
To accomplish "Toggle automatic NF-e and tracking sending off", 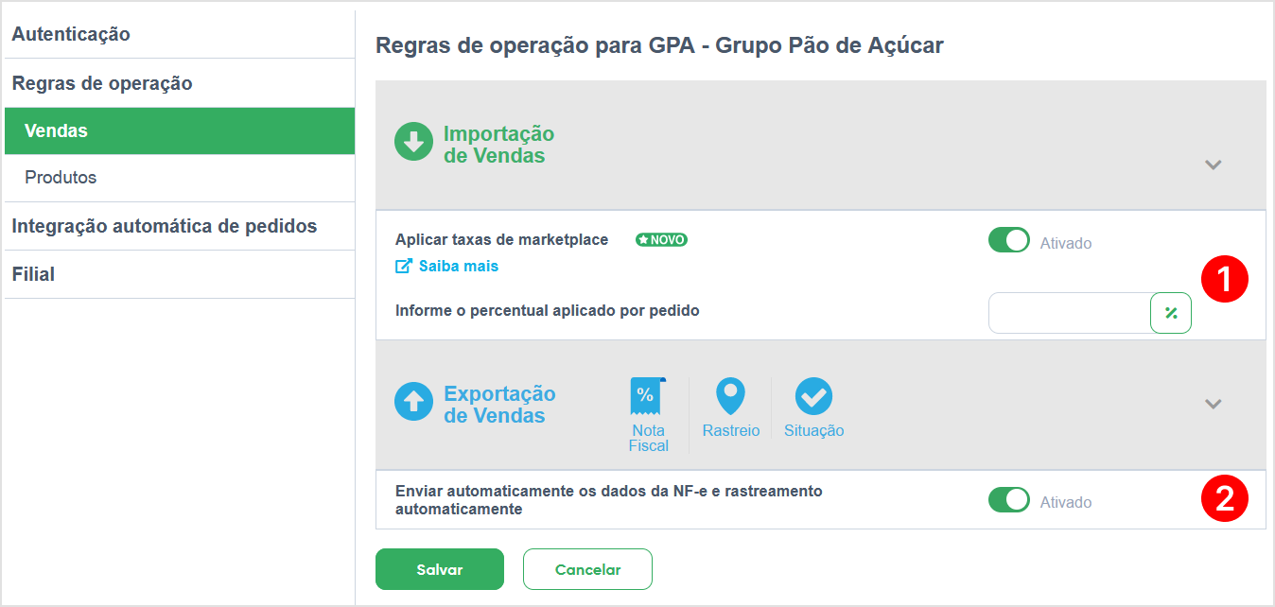I will coord(1009,499).
